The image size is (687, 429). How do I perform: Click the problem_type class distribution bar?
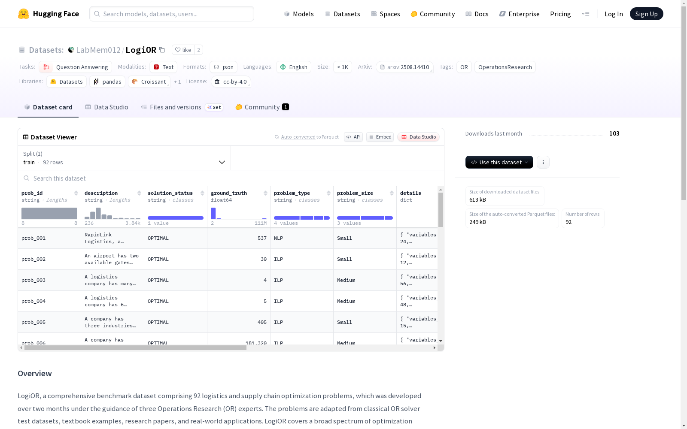(x=302, y=218)
